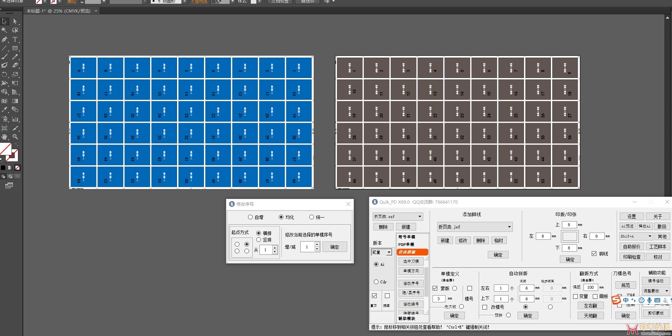This screenshot has height=336, width=672.
Task: Select the PDF单模 list item
Action: pos(406,244)
